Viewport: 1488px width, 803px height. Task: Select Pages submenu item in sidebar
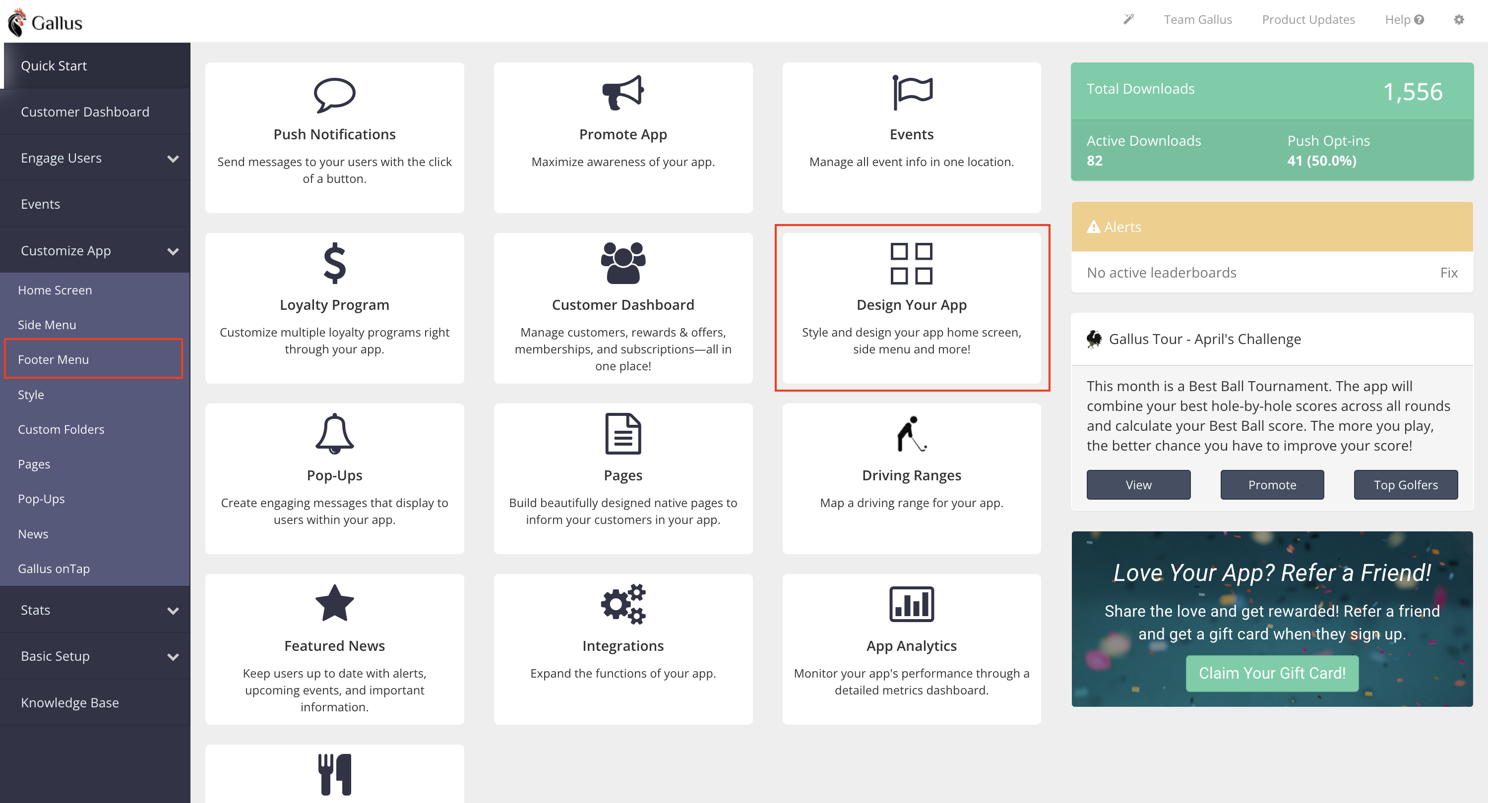[x=95, y=464]
